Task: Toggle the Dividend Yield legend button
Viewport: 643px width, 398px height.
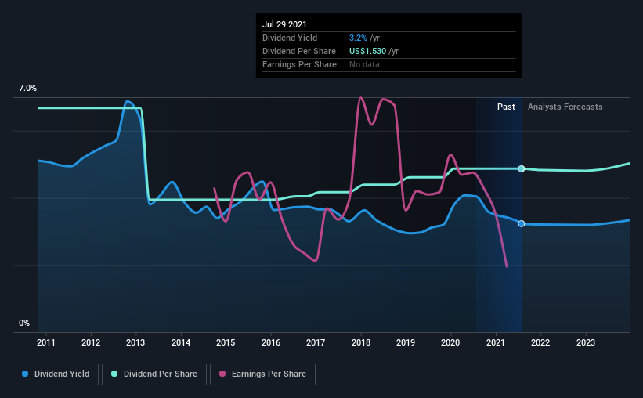Action: coord(56,374)
